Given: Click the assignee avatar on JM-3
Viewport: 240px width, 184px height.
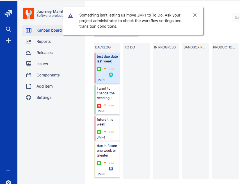Looking at the screenshot, I should (111, 169).
